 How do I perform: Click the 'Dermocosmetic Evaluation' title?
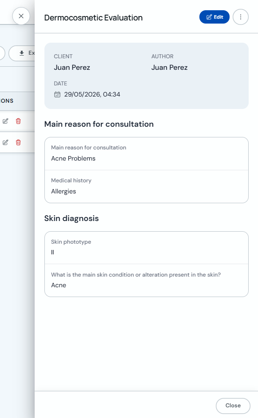click(x=93, y=18)
